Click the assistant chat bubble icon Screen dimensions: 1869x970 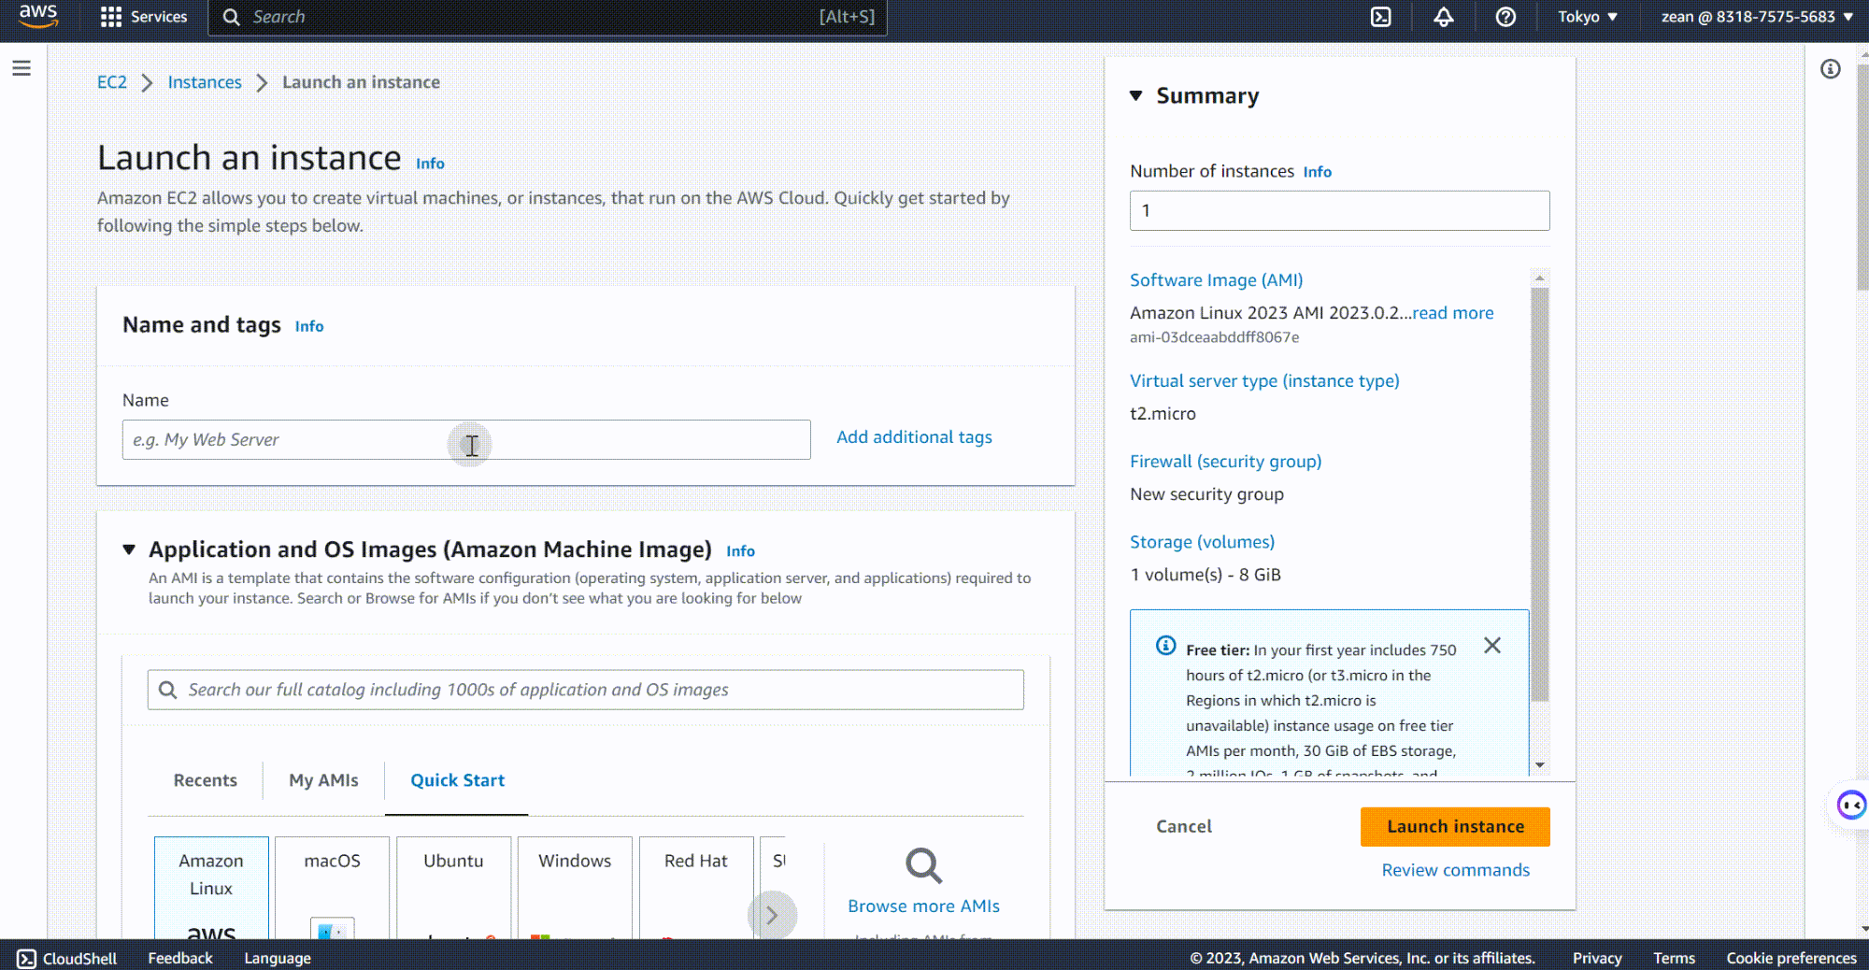point(1851,805)
